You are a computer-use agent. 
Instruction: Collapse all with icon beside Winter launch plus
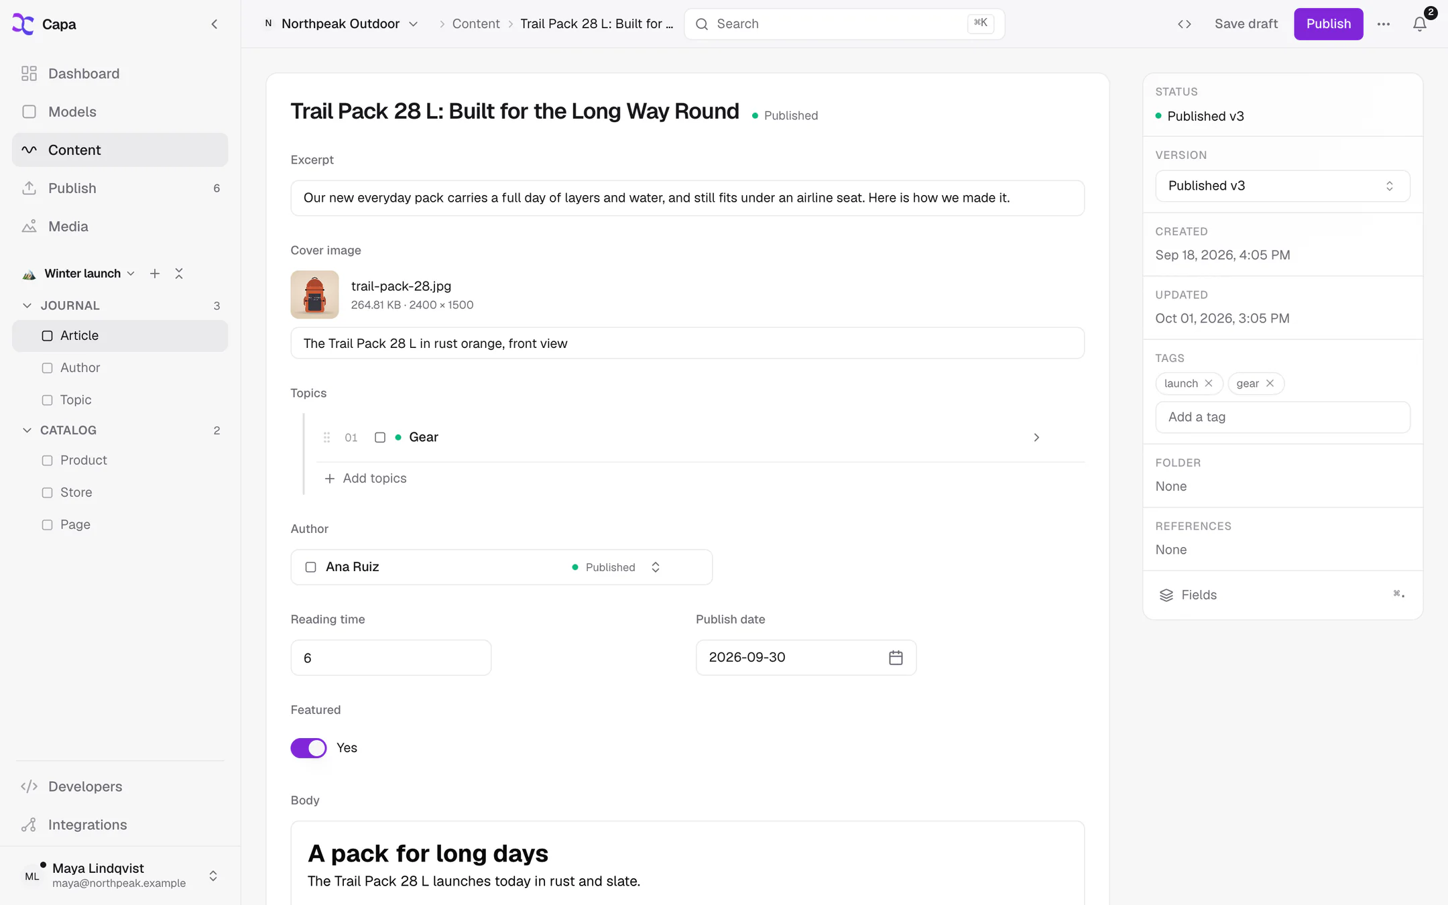click(x=179, y=274)
